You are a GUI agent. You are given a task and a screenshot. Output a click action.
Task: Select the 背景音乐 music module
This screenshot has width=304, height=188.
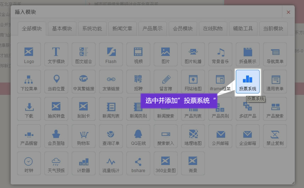pos(220,54)
